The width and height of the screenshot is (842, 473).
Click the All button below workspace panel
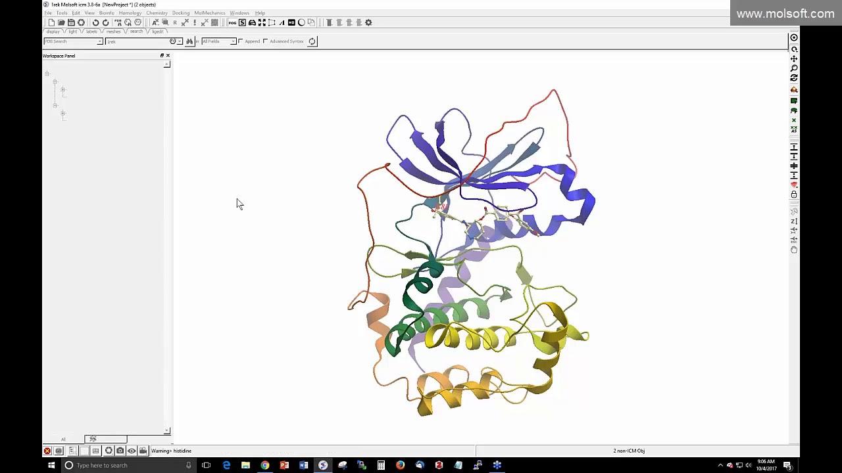(63, 439)
